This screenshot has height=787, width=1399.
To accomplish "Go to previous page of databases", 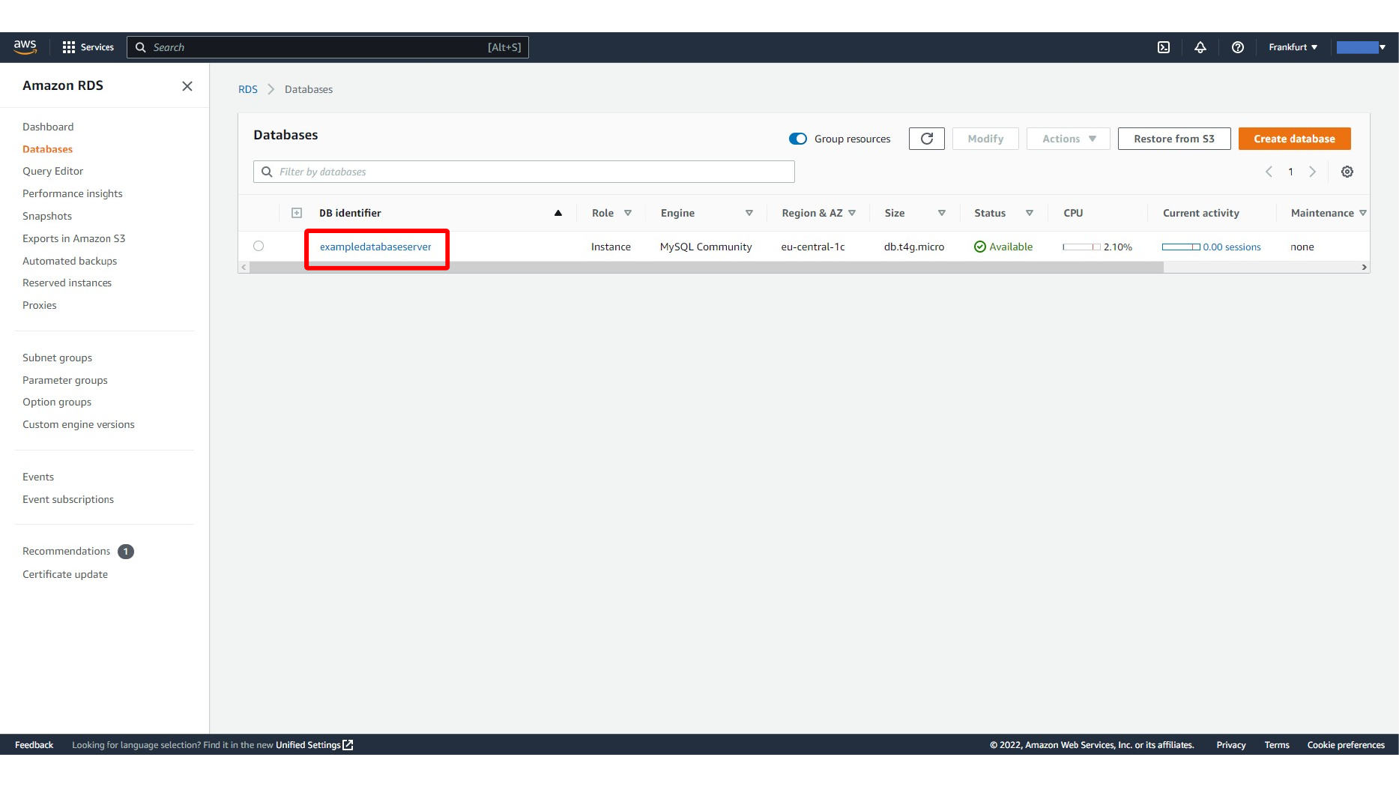I will click(1269, 172).
